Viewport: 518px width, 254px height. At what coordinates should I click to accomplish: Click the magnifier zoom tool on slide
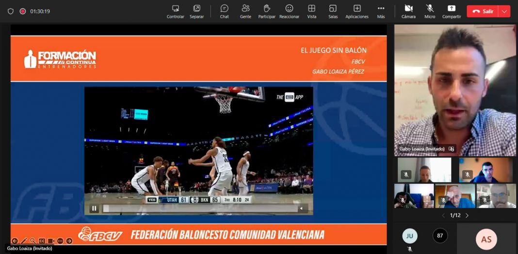(32, 241)
